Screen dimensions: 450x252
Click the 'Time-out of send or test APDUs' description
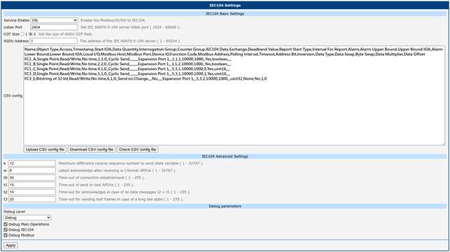tap(97, 185)
